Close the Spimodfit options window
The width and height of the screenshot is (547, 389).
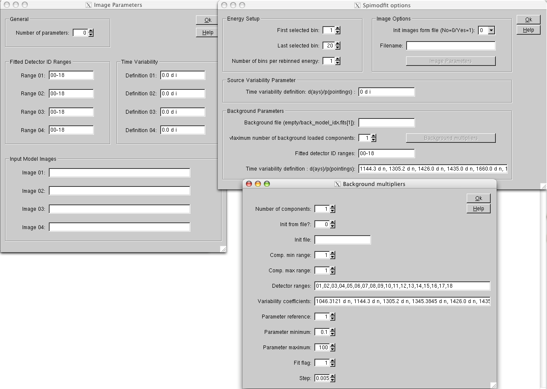tap(224, 5)
